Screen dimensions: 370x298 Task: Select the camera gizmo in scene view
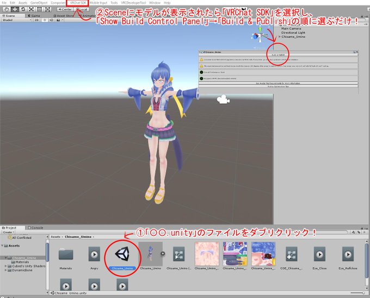coord(223,100)
